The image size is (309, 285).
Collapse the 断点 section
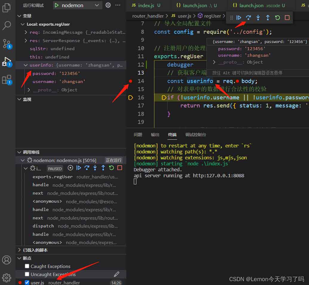point(19,258)
